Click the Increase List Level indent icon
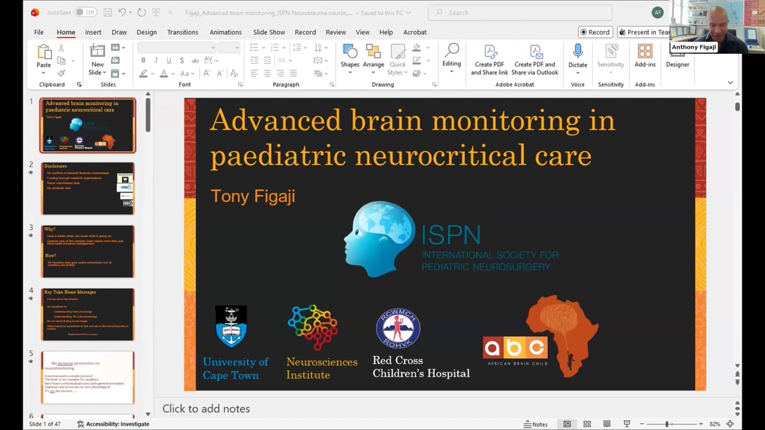This screenshot has height=430, width=765. coord(267,60)
